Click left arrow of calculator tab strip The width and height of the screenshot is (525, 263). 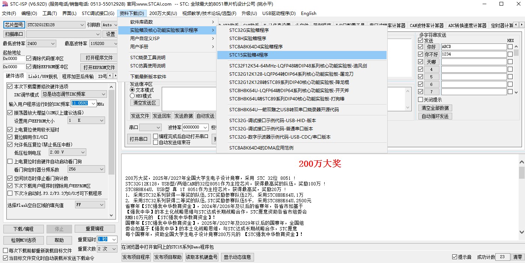point(516,24)
